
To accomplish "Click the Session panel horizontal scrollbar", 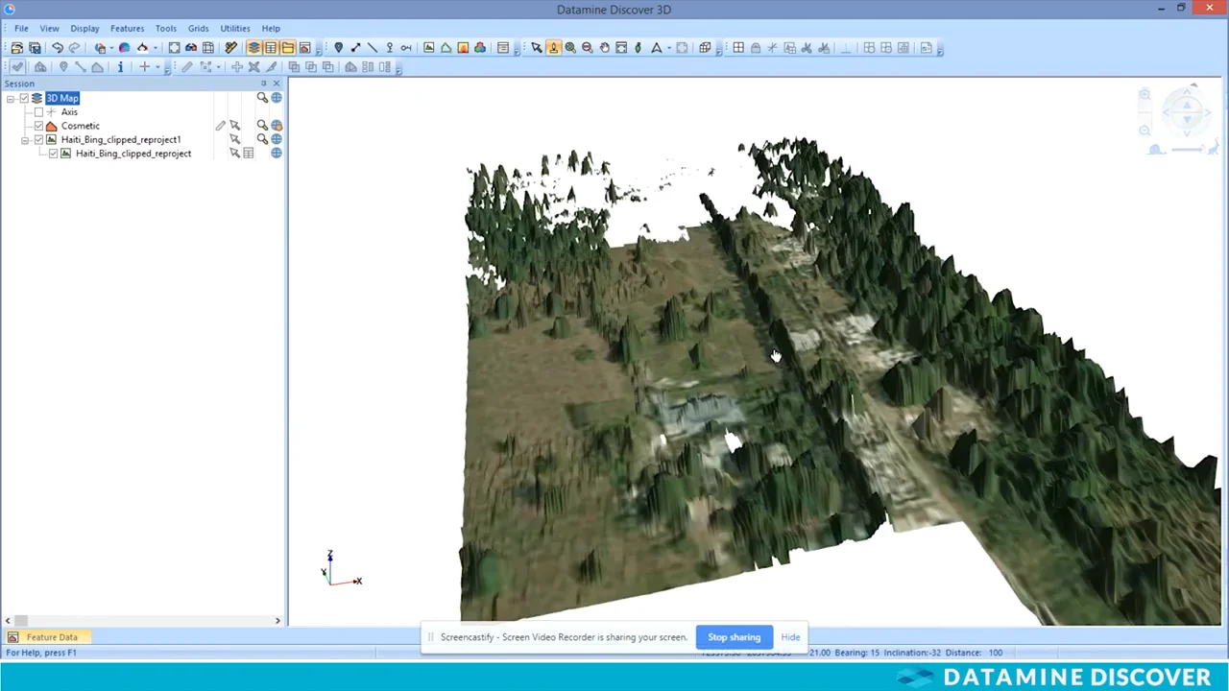I will pos(143,621).
